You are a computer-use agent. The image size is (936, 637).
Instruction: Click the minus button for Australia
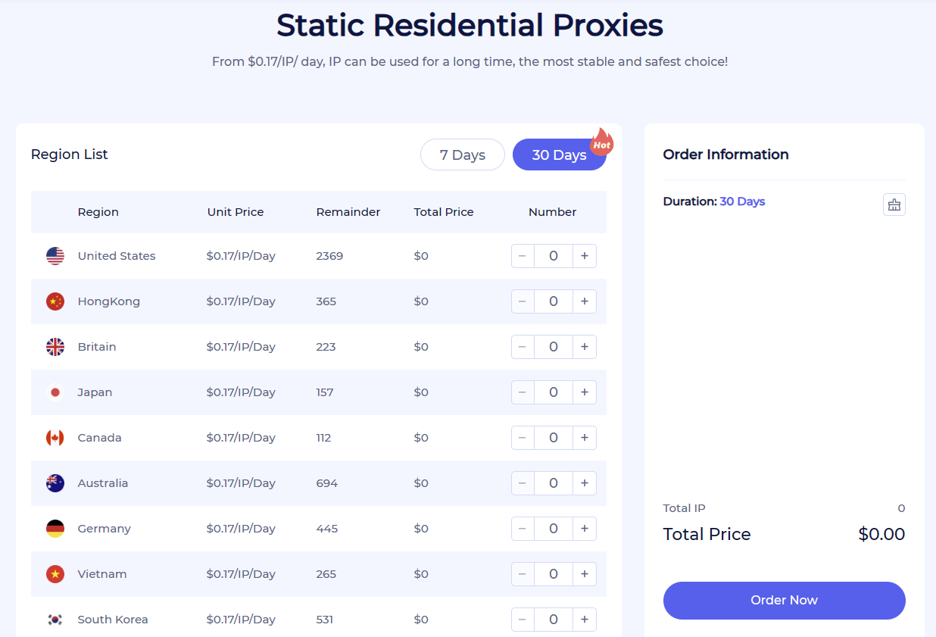523,483
